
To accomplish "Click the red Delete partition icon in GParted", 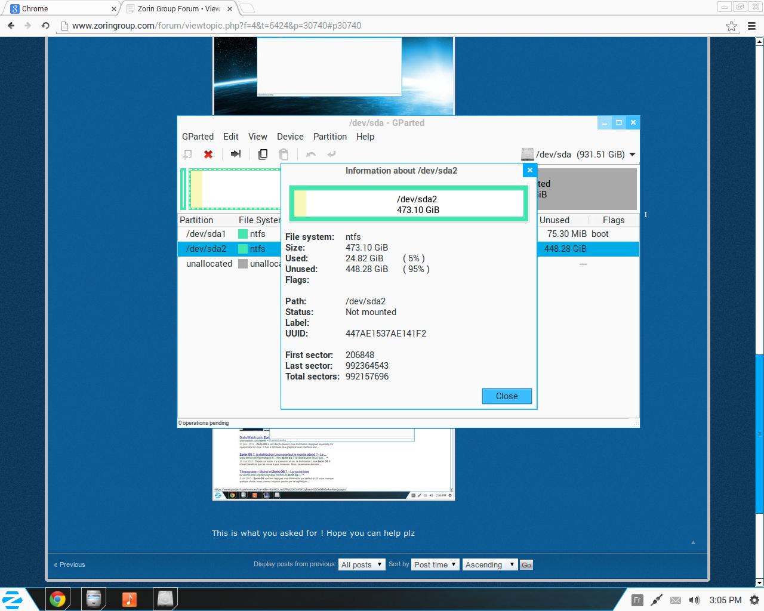I will click(x=208, y=155).
